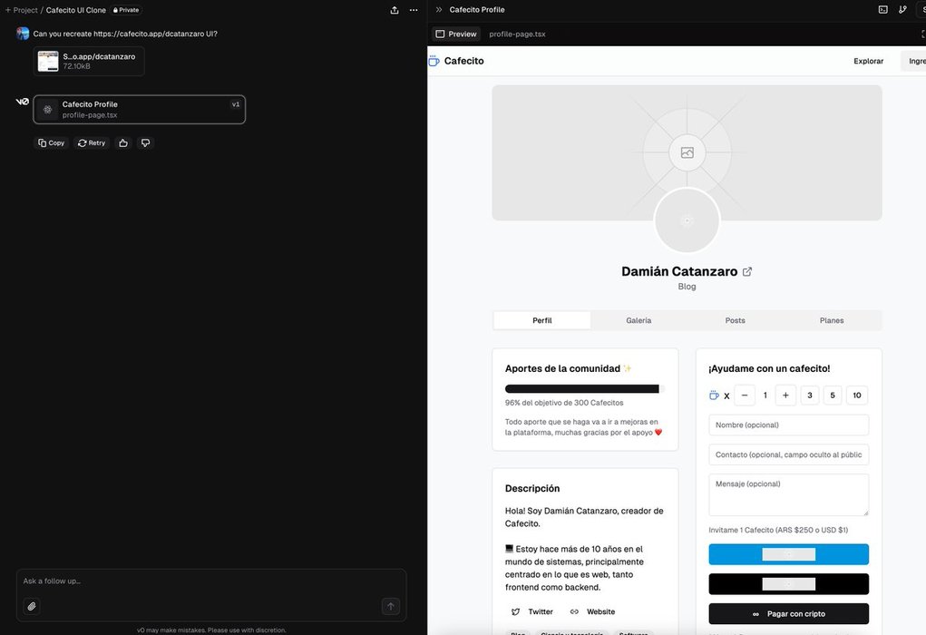
Task: Click the community goal progress bar
Action: click(584, 389)
